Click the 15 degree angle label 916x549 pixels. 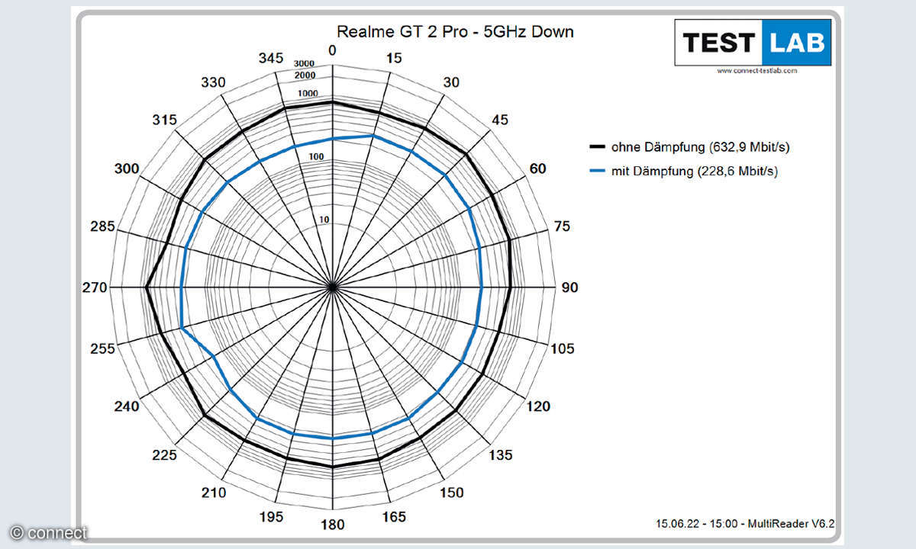[394, 58]
